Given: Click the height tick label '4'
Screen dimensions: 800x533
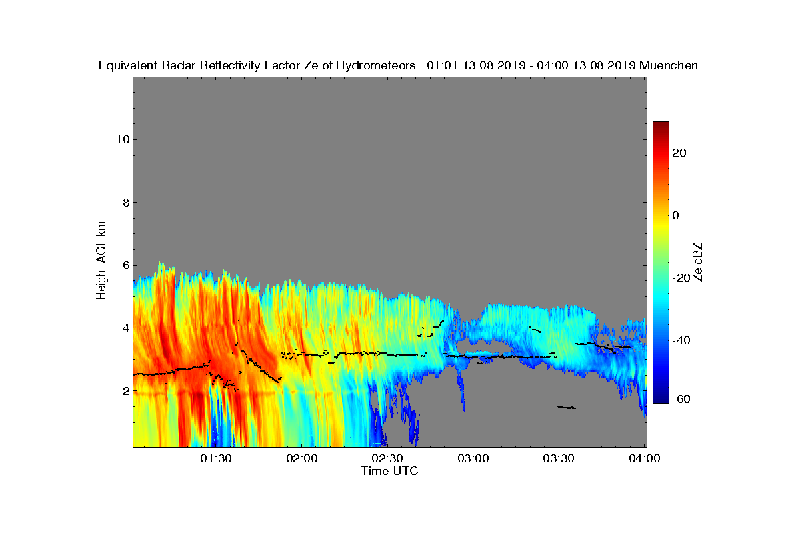Looking at the screenshot, I should click(x=125, y=328).
